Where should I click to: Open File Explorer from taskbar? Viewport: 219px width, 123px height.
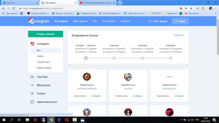27,120
